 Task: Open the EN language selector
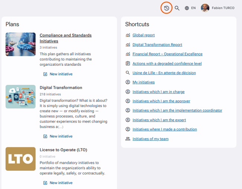(190, 8)
